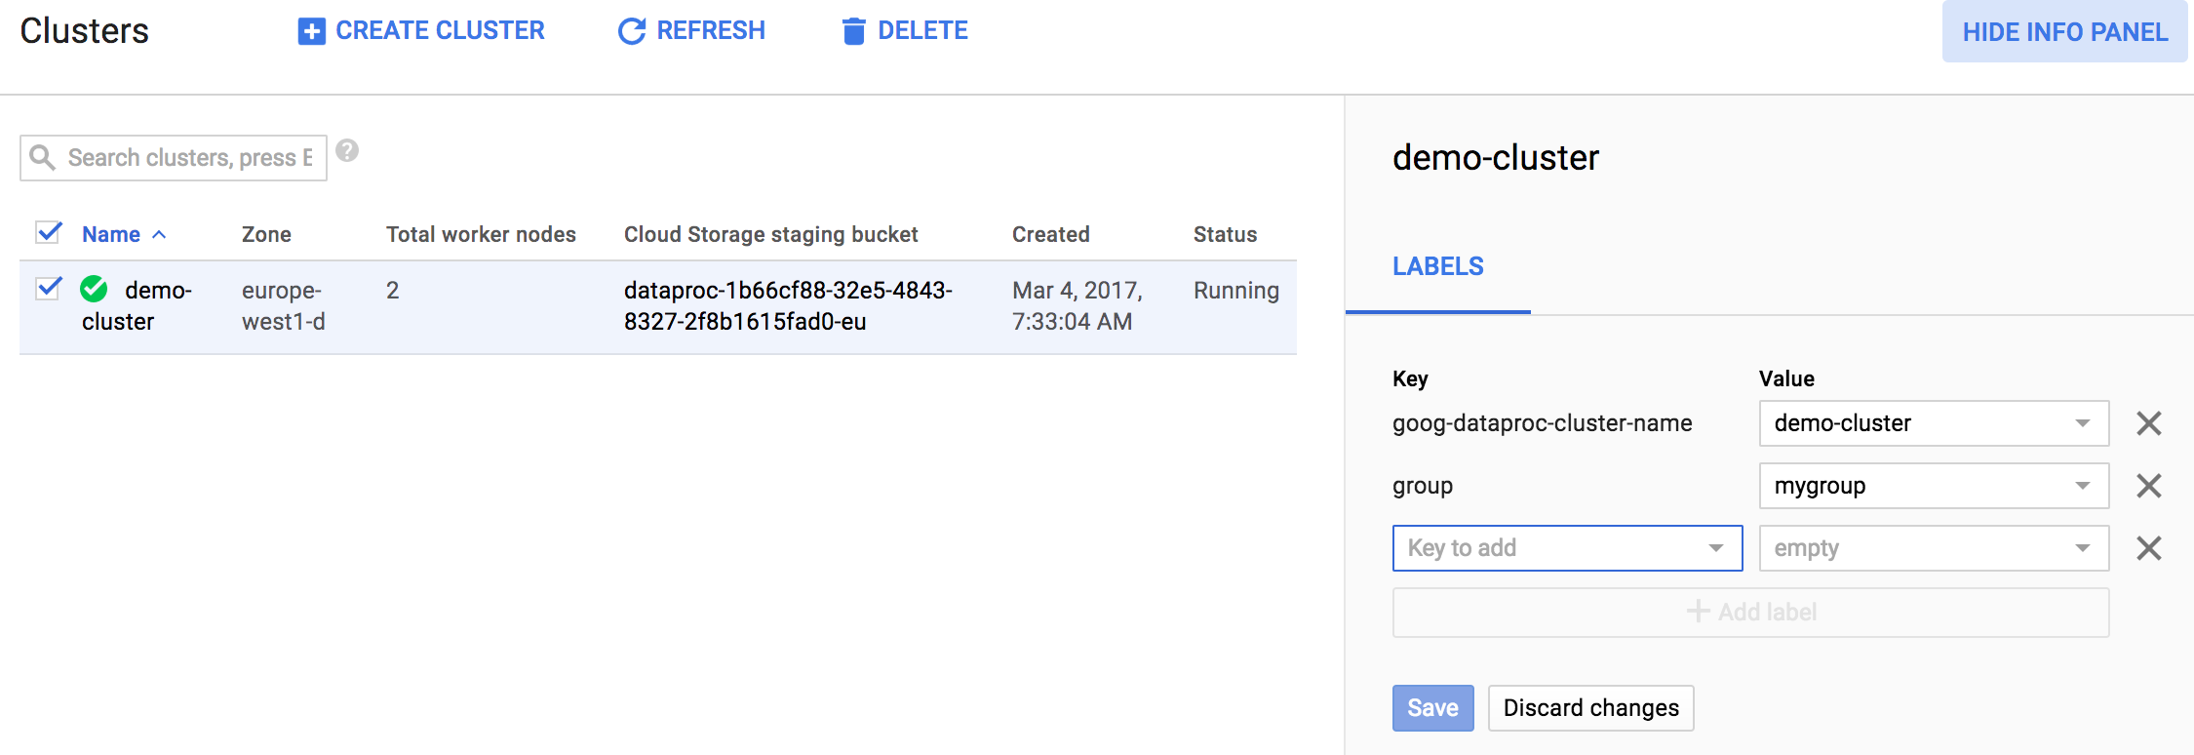Expand the demo-cluster value dropdown
Screen dimensions: 2194x755
(x=2082, y=423)
